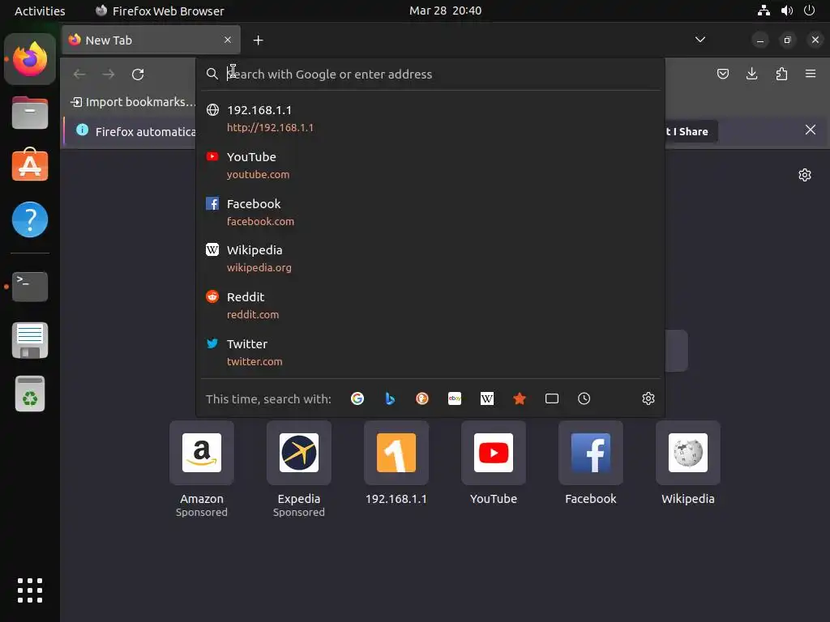This screenshot has width=830, height=622.
Task: Search this time with Google
Action: point(357,398)
